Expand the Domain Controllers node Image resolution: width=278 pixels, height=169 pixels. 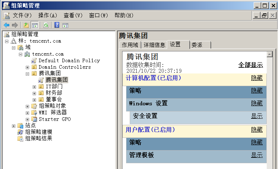pyautogui.click(x=27, y=67)
